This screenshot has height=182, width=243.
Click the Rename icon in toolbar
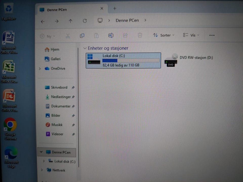pos(111,35)
